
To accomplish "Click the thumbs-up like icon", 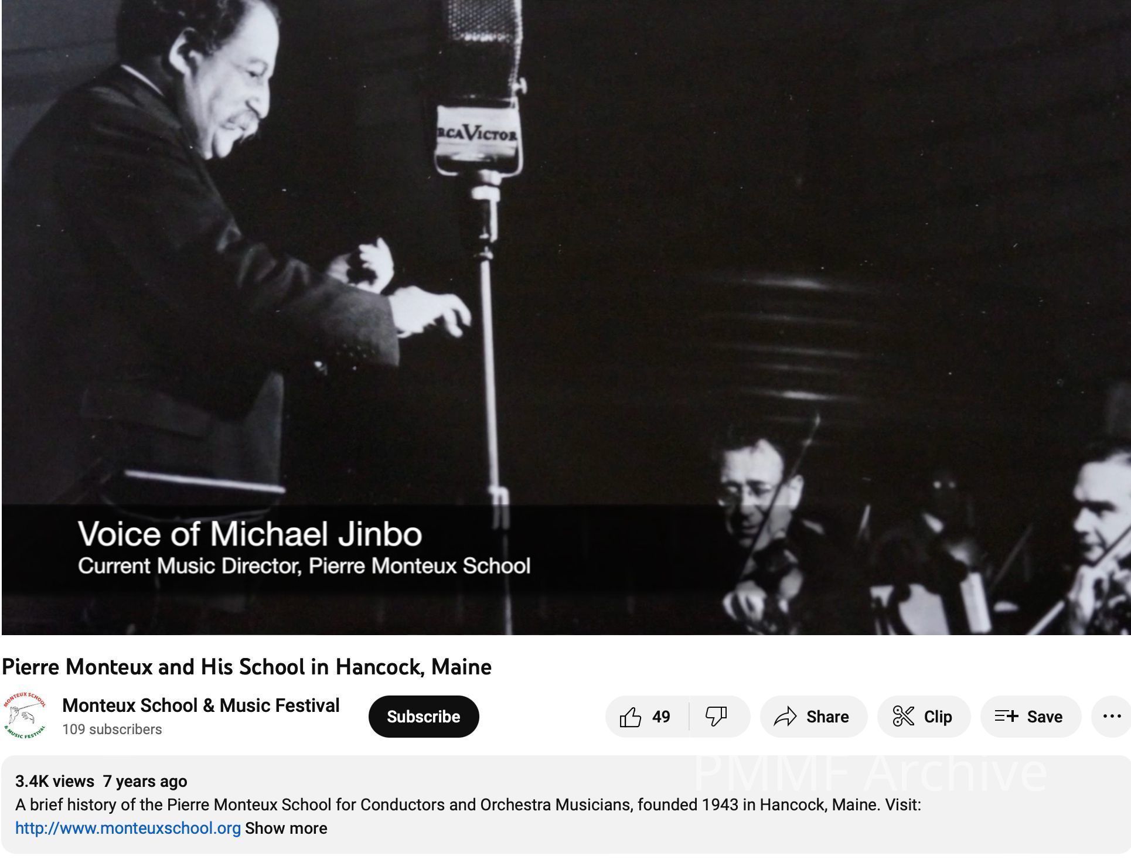I will 631,717.
